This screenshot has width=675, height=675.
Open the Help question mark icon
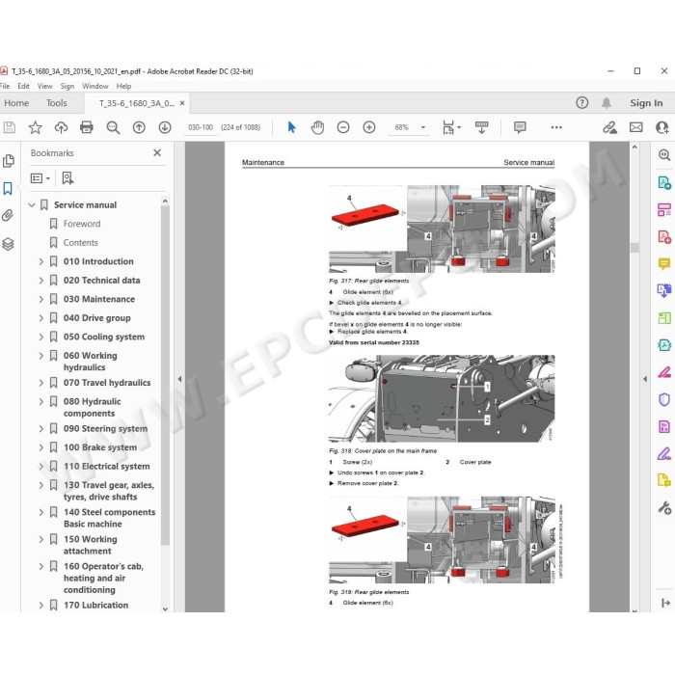582,103
